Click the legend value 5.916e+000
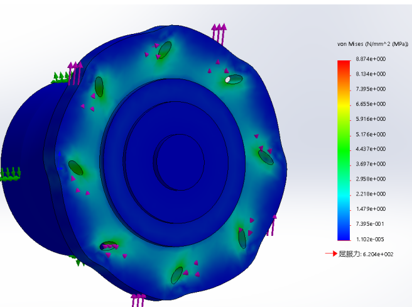The width and height of the screenshot is (412, 307). (371, 119)
